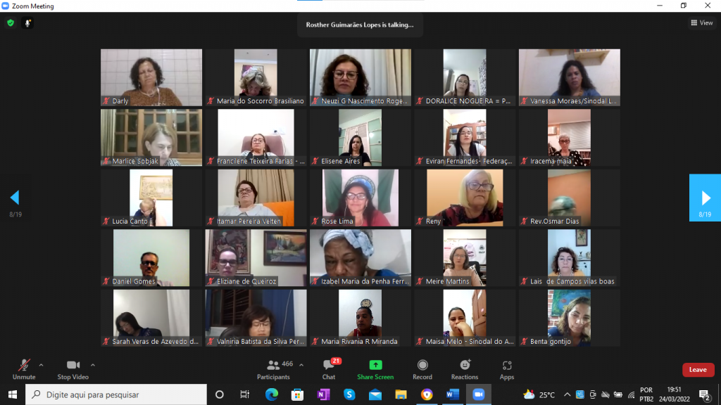Start Share Screen
Viewport: 721px width, 405px height.
coord(375,369)
